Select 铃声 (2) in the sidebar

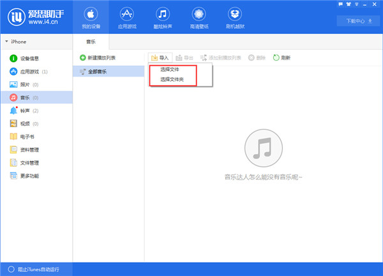[36, 111]
